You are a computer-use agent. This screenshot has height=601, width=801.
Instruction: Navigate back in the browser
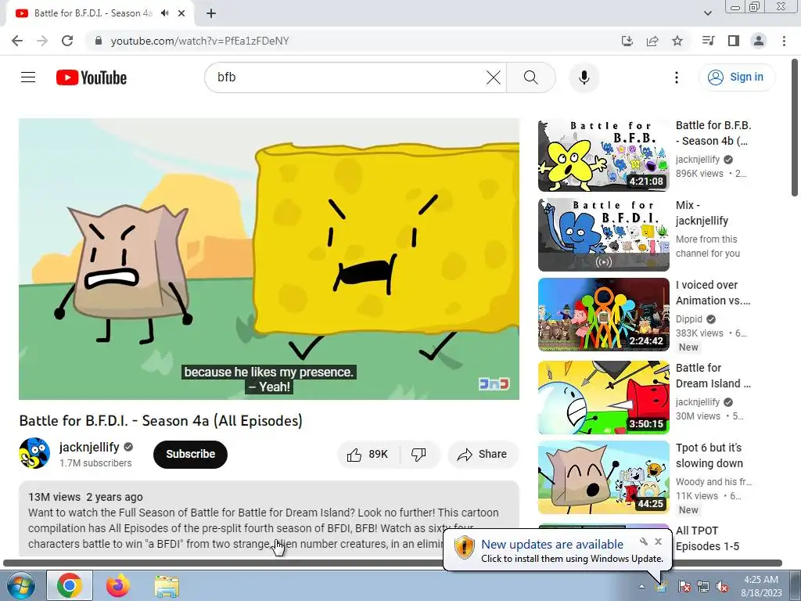coord(17,41)
